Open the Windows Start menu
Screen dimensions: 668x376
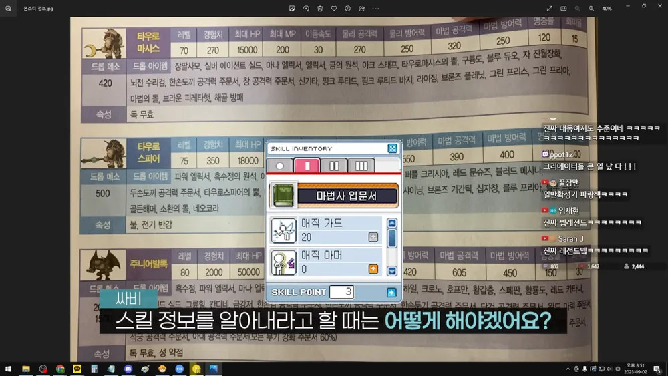(x=8, y=369)
